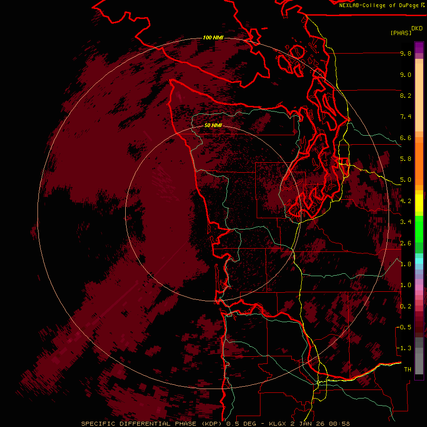Pick the bright green color bar segment
This screenshot has width=427, height=427.
point(419,229)
